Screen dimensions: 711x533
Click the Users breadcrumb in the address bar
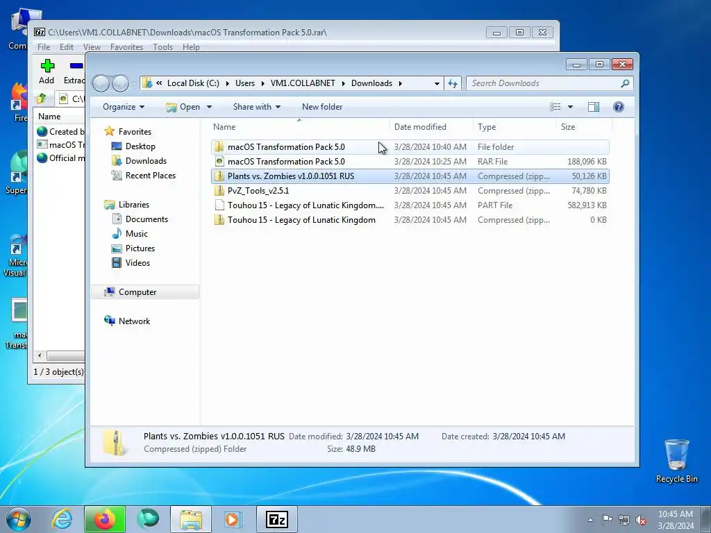pos(245,83)
